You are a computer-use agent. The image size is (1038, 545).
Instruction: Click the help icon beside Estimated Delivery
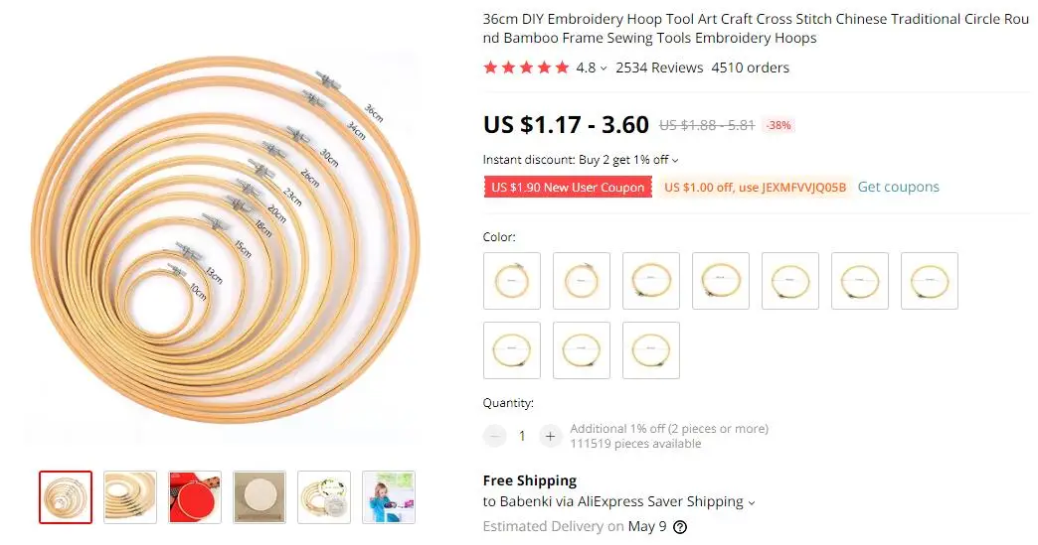point(680,526)
